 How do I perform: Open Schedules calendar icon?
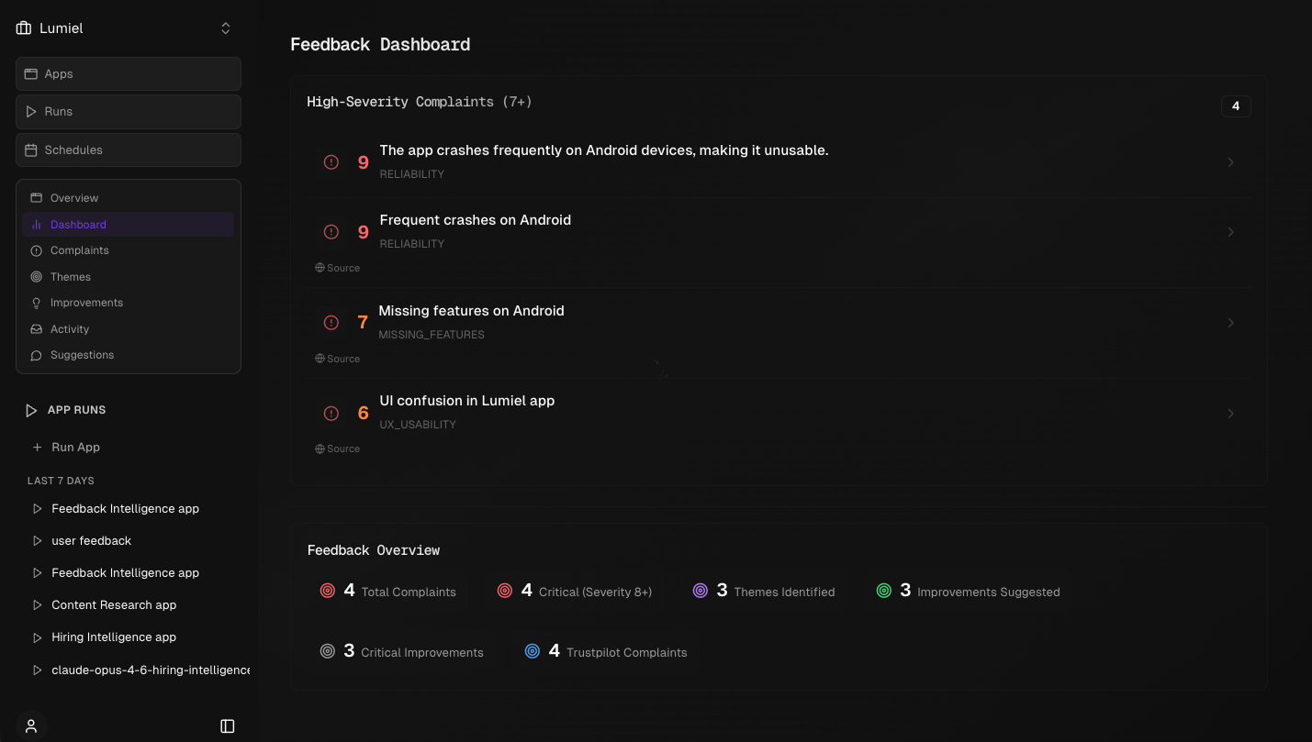coord(32,150)
